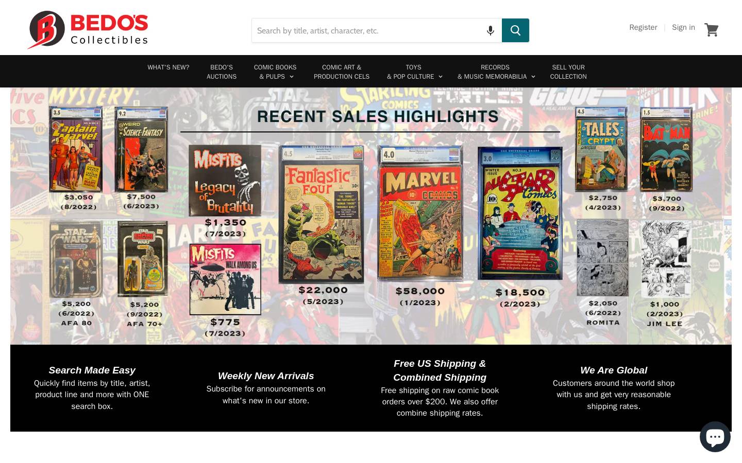Click Misfits Legacy of Brutality cover

coord(225,180)
